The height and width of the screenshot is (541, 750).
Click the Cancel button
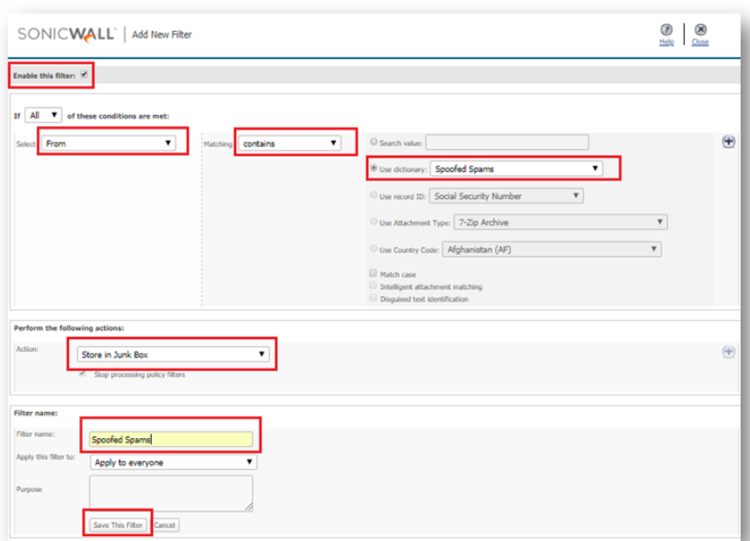[x=165, y=524]
